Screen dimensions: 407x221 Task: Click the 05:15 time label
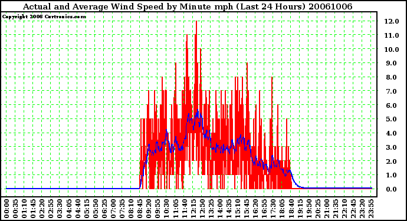[87, 209]
